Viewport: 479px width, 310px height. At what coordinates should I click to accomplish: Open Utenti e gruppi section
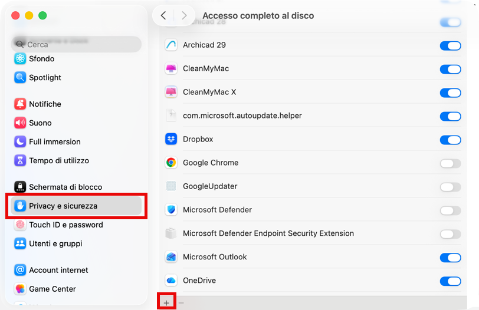55,243
